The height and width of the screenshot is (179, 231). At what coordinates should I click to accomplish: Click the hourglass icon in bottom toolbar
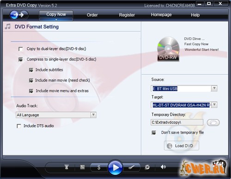click(67, 167)
